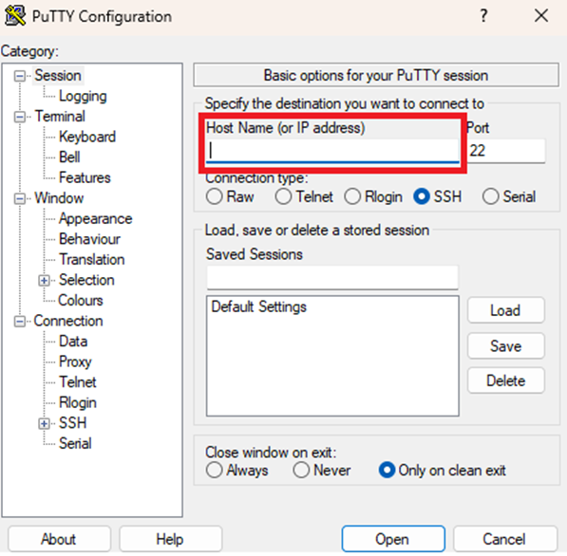Click the Save session button
The width and height of the screenshot is (567, 556).
pos(505,346)
